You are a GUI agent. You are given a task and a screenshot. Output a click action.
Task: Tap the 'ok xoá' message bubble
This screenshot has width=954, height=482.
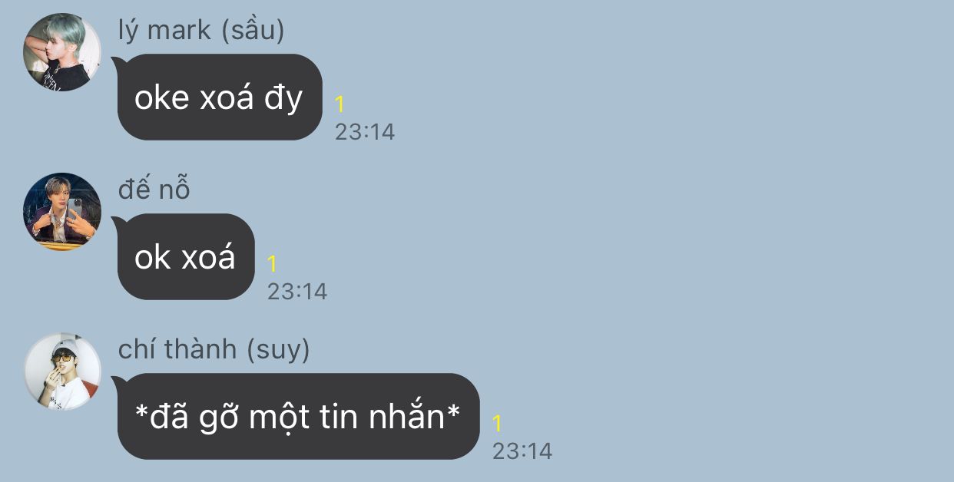coord(186,257)
